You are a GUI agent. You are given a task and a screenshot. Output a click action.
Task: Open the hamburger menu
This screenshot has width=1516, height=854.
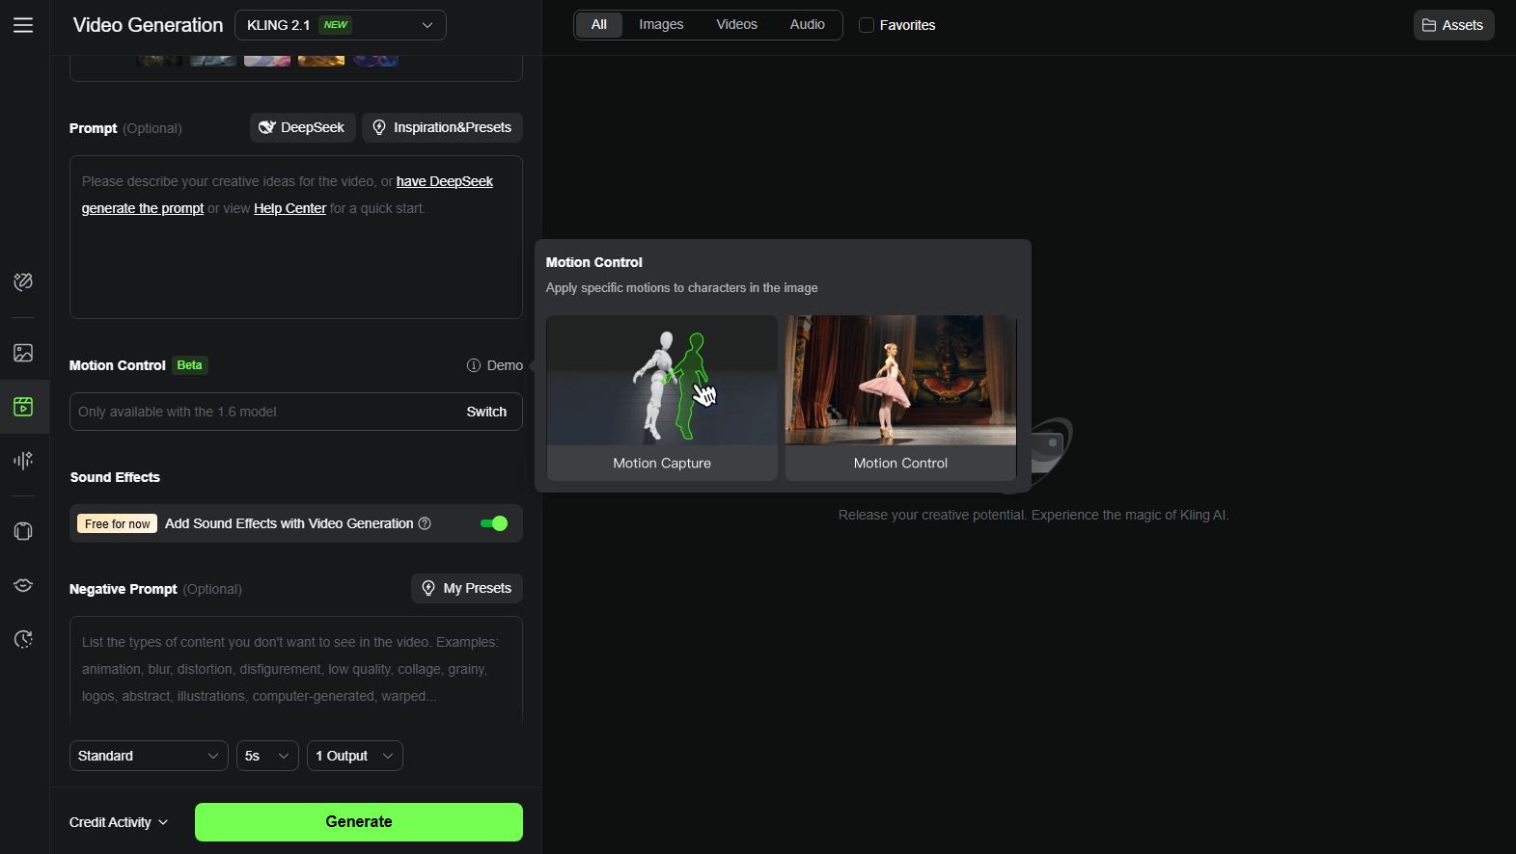[23, 25]
